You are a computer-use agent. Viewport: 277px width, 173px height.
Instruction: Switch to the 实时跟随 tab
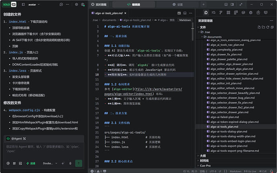point(99,4)
